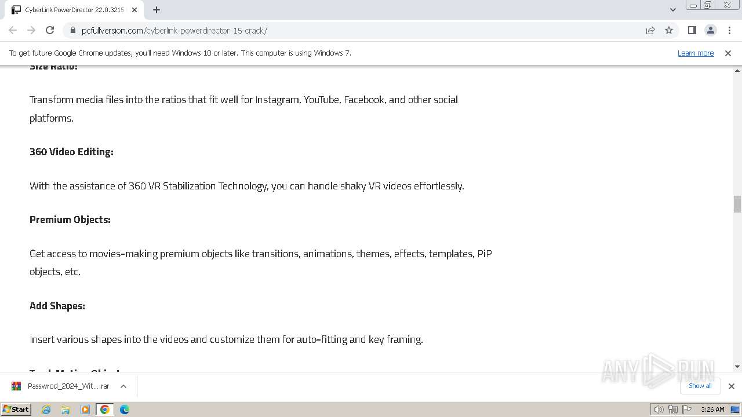Launch Microsoft Edge from the taskbar

click(125, 409)
